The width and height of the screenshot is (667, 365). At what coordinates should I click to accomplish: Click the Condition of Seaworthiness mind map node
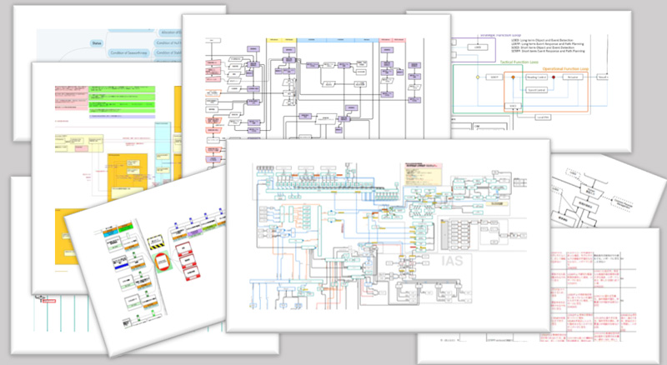coord(129,52)
